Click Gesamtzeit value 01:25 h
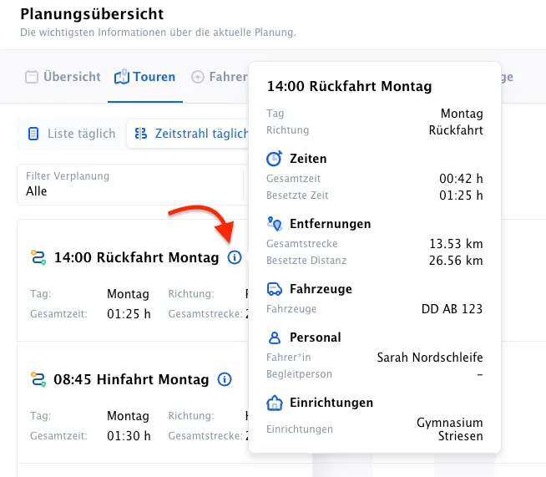Screen dimensions: 546x477 point(129,314)
